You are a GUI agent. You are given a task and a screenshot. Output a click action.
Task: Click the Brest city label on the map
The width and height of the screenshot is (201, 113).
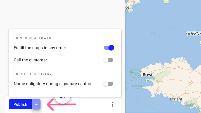point(147,75)
